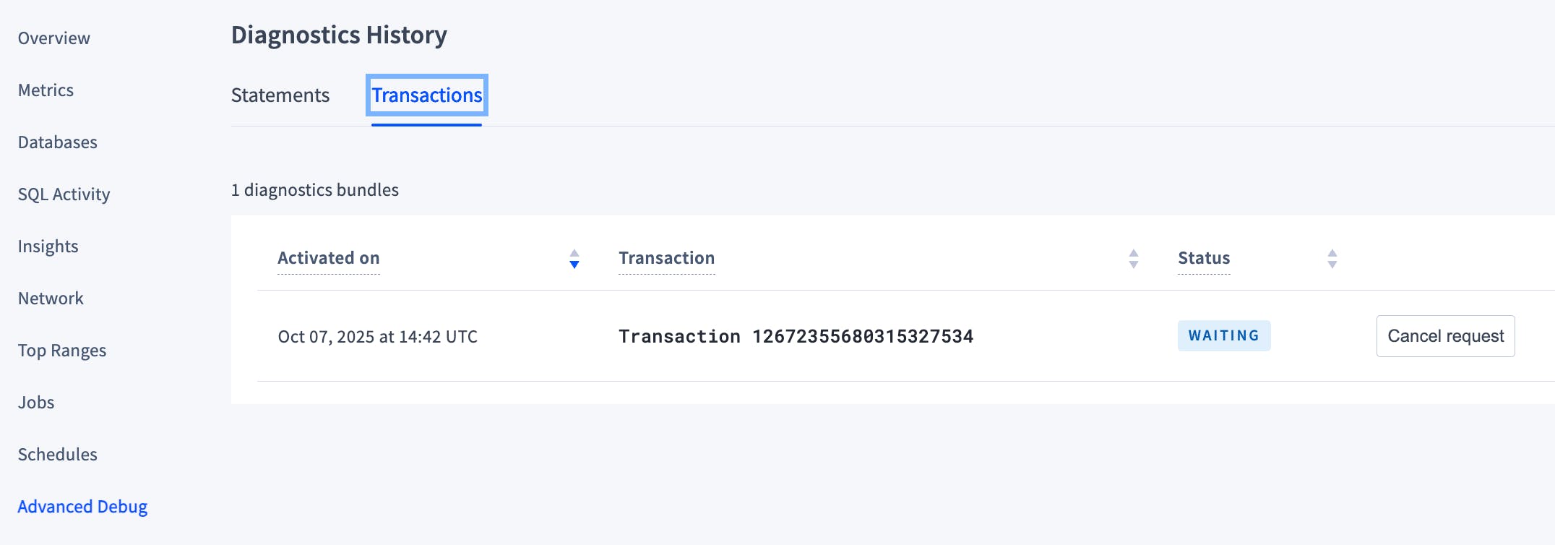The height and width of the screenshot is (545, 1555).
Task: Open the Insights section
Action: pyautogui.click(x=48, y=246)
